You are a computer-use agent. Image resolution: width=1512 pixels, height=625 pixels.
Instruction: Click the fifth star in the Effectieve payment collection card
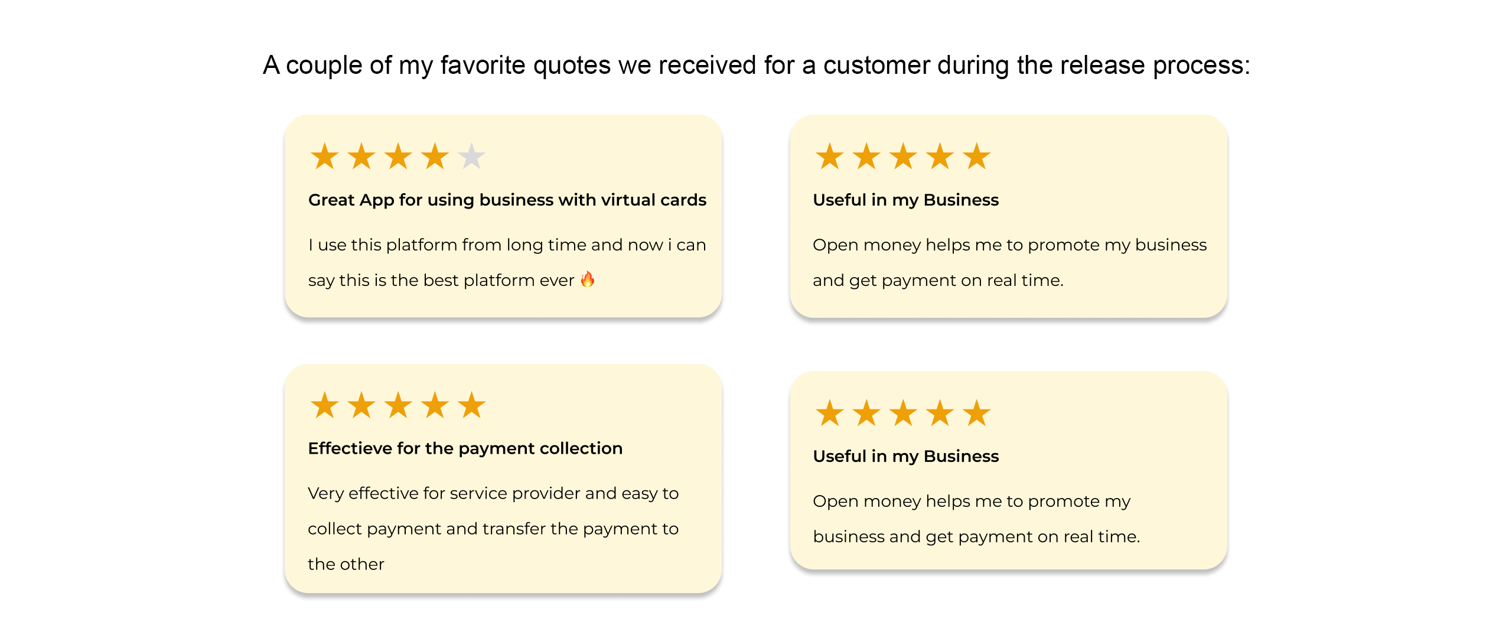tap(471, 405)
